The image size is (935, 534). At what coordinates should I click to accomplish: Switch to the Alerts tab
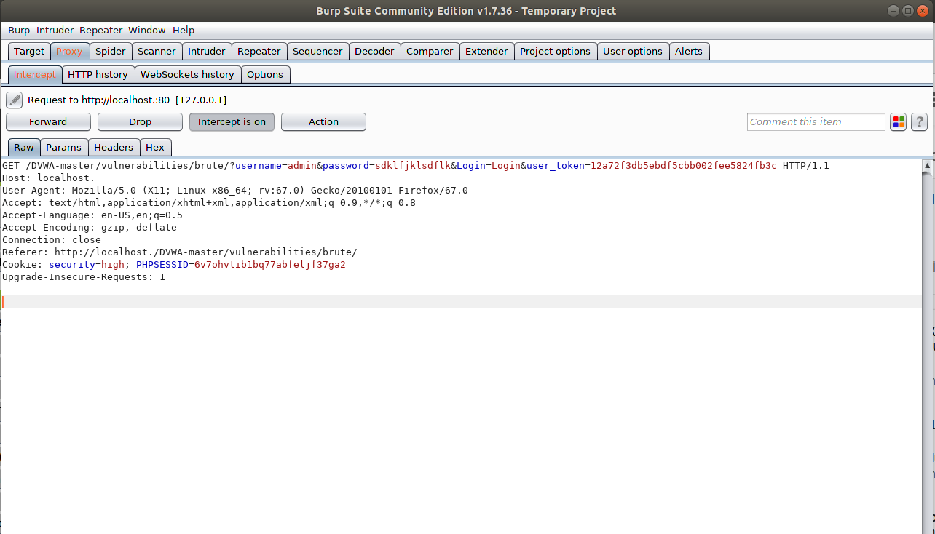[x=689, y=51]
